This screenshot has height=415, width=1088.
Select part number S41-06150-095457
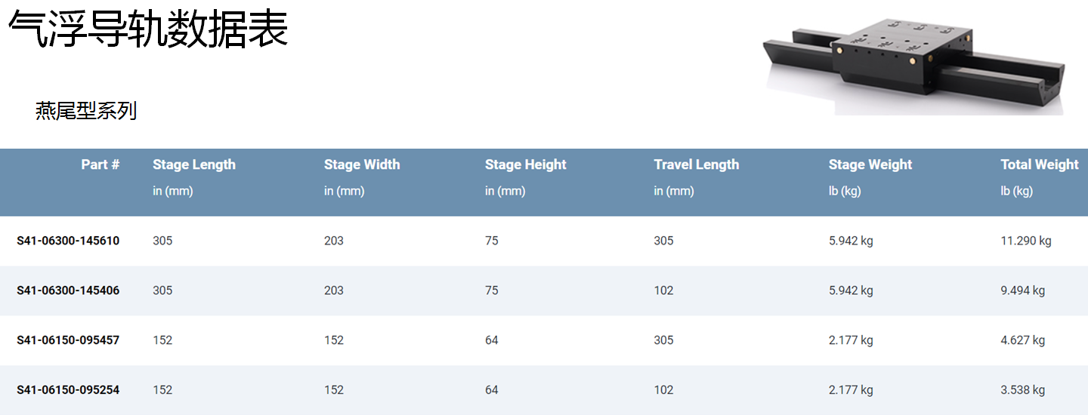point(68,340)
